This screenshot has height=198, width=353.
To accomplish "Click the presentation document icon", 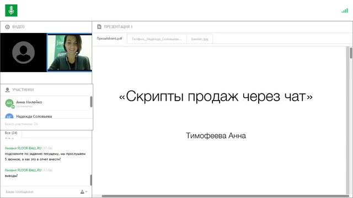I will click(x=99, y=27).
